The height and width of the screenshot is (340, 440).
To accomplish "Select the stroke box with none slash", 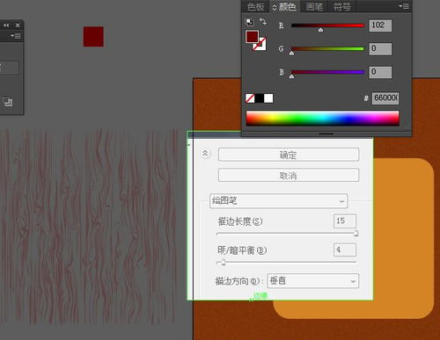I will (x=260, y=44).
